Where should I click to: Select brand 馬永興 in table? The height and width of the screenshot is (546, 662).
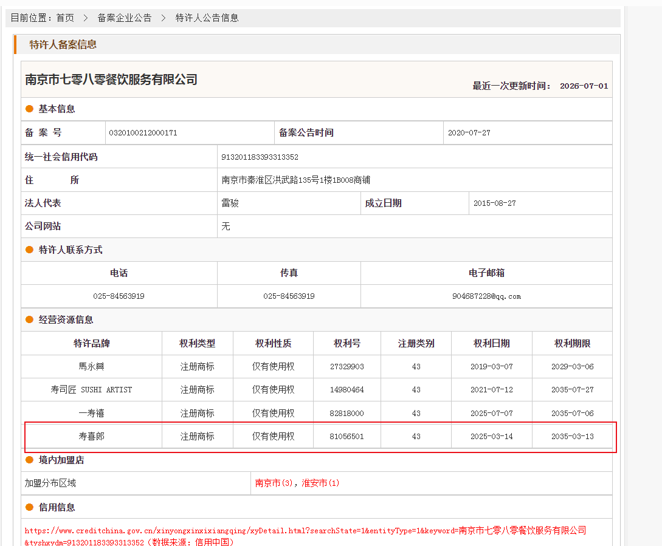click(92, 367)
